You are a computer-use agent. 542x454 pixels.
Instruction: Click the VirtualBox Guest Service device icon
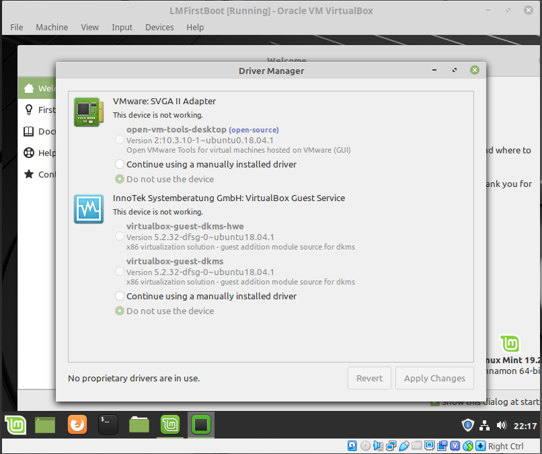[89, 209]
